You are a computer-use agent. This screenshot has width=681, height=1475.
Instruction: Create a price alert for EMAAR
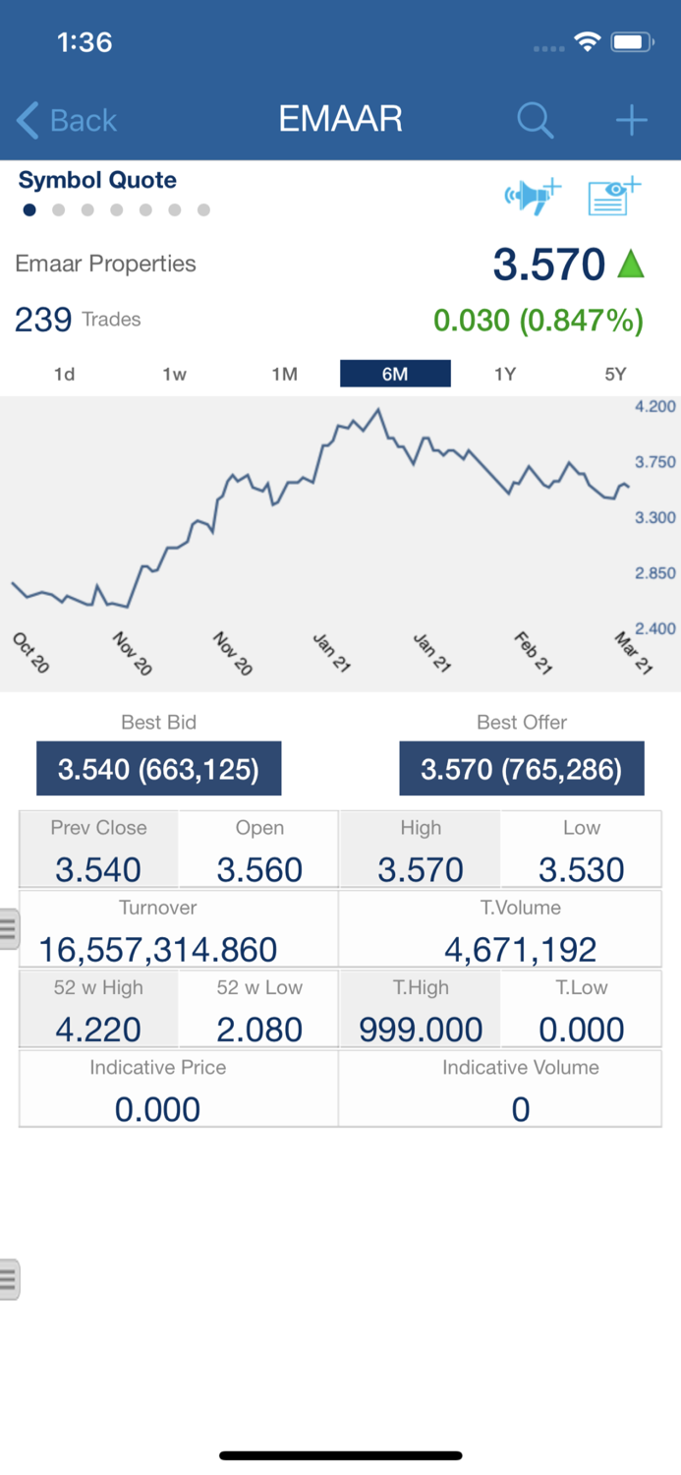532,195
